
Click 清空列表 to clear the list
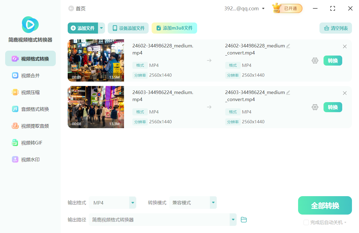point(335,28)
